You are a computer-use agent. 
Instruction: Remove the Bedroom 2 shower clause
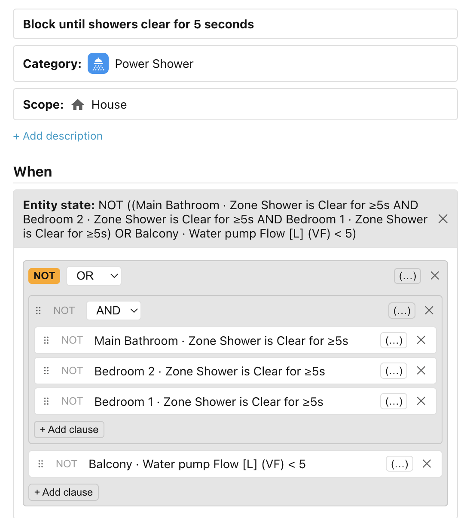tap(421, 371)
